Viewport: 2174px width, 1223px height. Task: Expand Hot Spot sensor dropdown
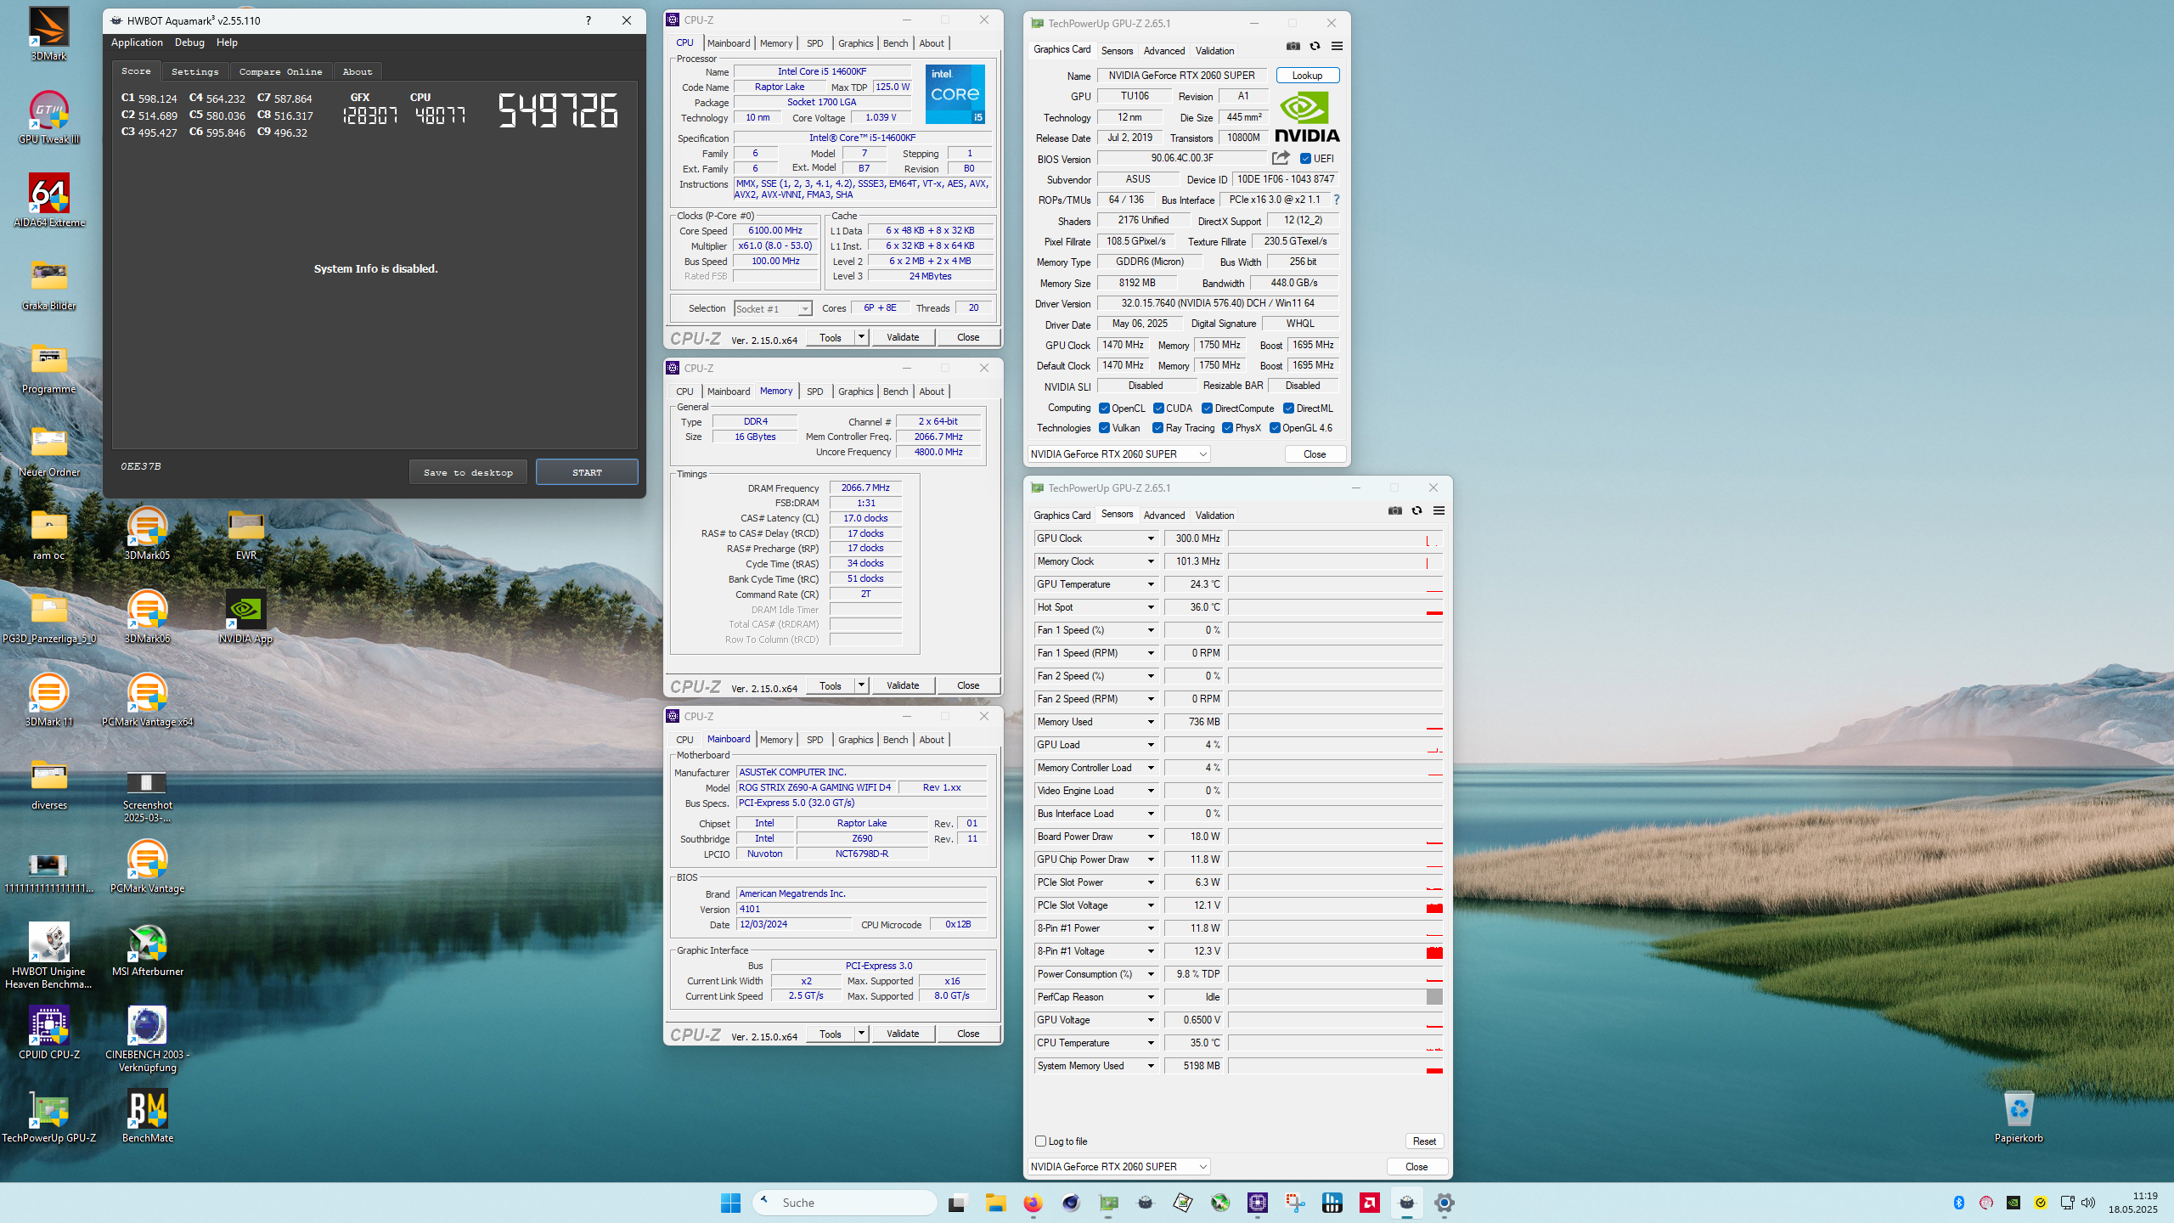[x=1151, y=607]
